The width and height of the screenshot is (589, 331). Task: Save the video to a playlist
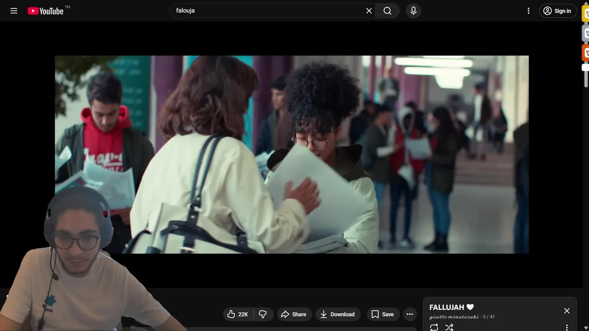pos(383,314)
